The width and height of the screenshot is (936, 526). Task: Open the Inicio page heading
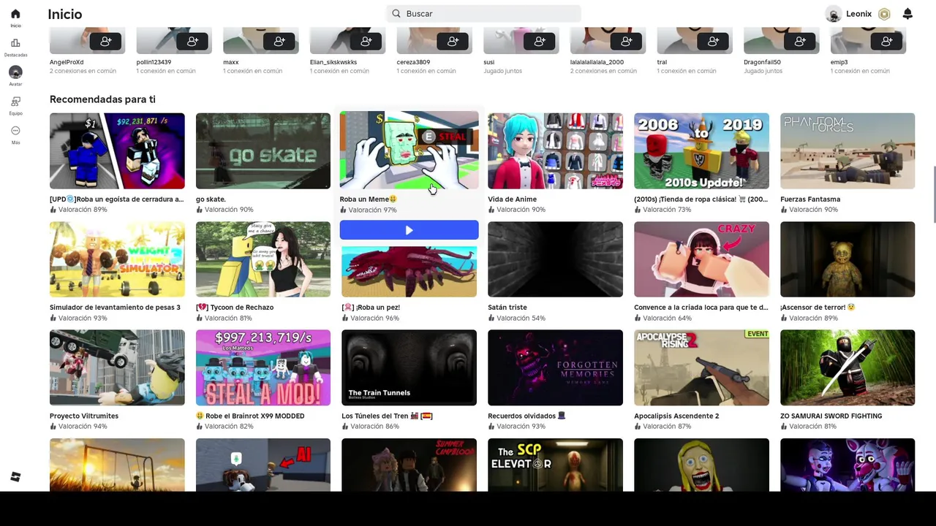[x=65, y=14]
